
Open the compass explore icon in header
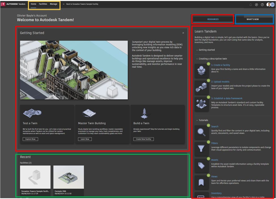point(256,5)
